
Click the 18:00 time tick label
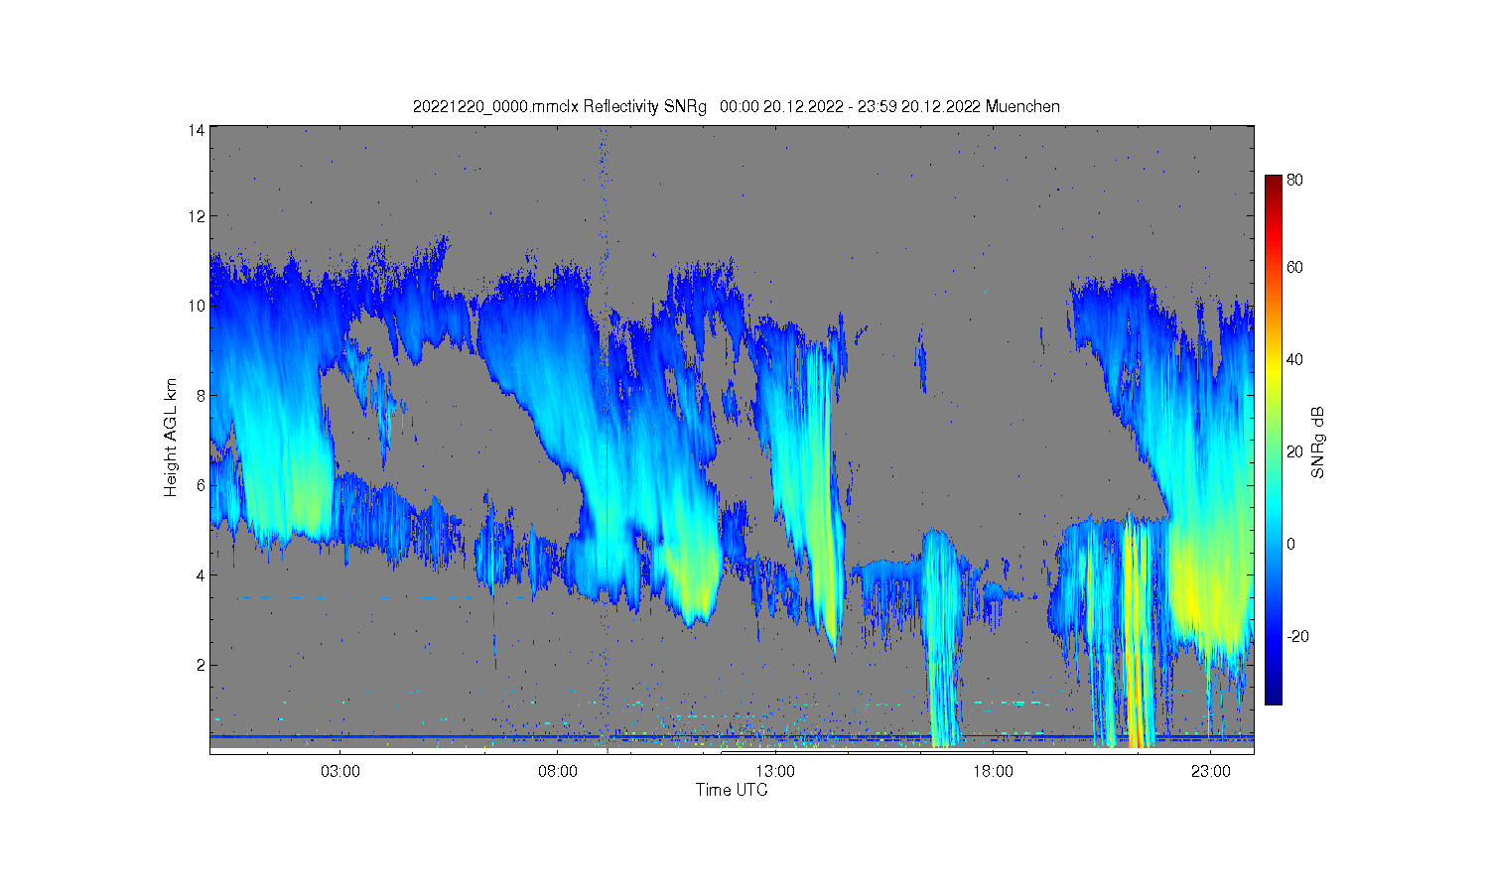tap(993, 771)
